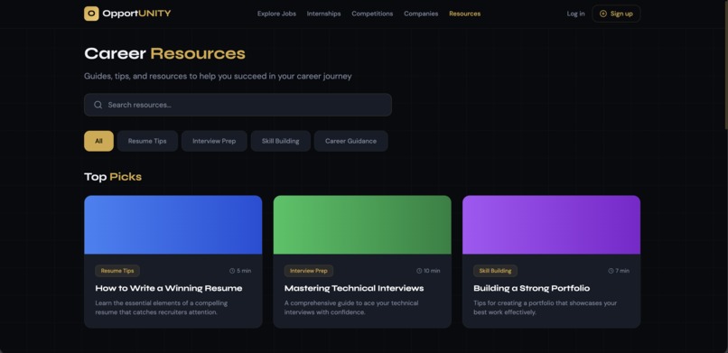Screen dimensions: 728x353
Task: Click the Skill Building tag on card
Action: click(495, 271)
